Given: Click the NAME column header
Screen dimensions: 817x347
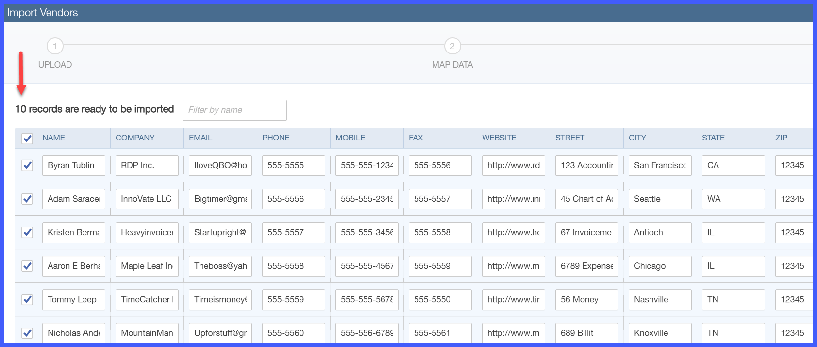Looking at the screenshot, I should 53,138.
